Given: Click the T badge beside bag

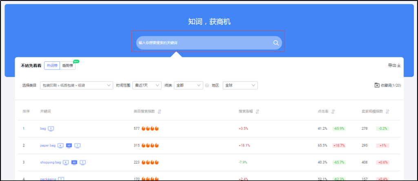Looking at the screenshot, I should (x=51, y=129).
